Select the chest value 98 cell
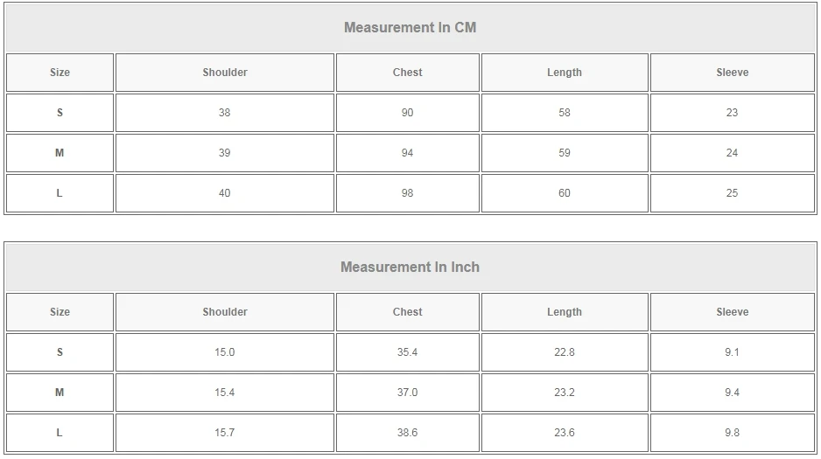The height and width of the screenshot is (459, 821). pyautogui.click(x=407, y=193)
